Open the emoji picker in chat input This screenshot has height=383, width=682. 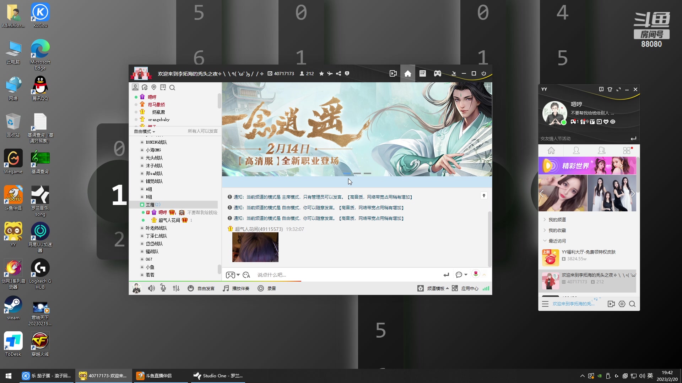[246, 275]
